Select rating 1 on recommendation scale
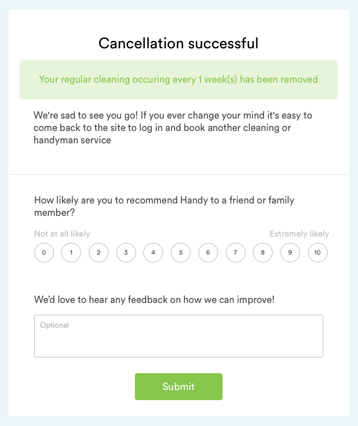Screen dimensions: 358x426 click(x=71, y=252)
